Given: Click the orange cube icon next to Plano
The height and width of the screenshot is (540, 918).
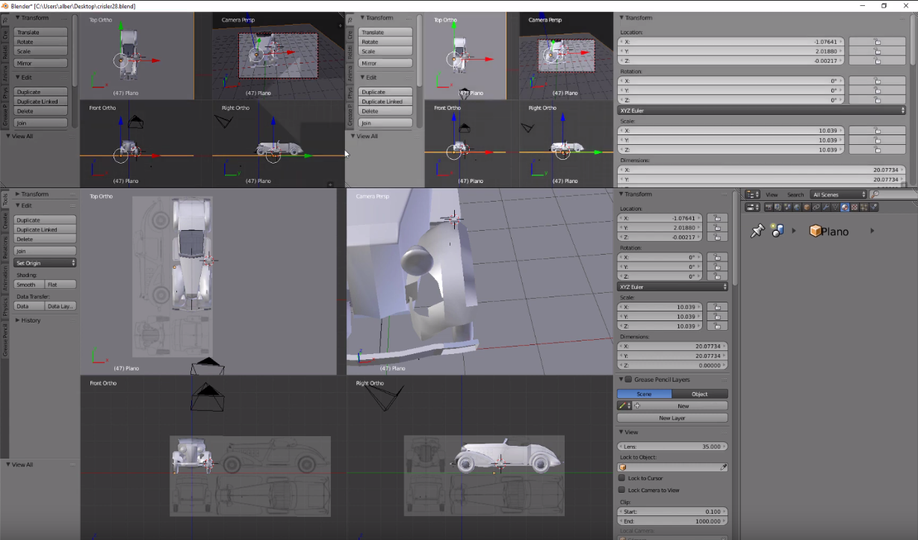Looking at the screenshot, I should [x=815, y=231].
